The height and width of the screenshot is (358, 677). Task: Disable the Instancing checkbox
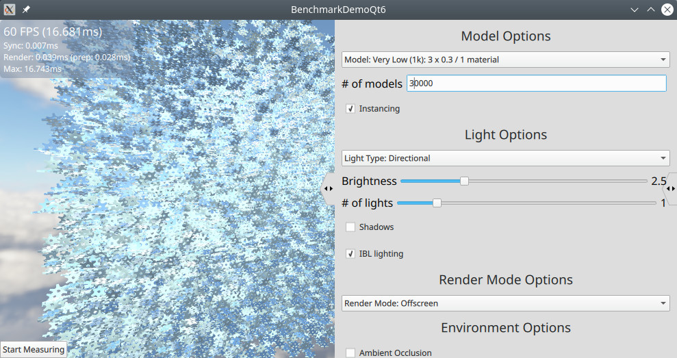pyautogui.click(x=351, y=109)
